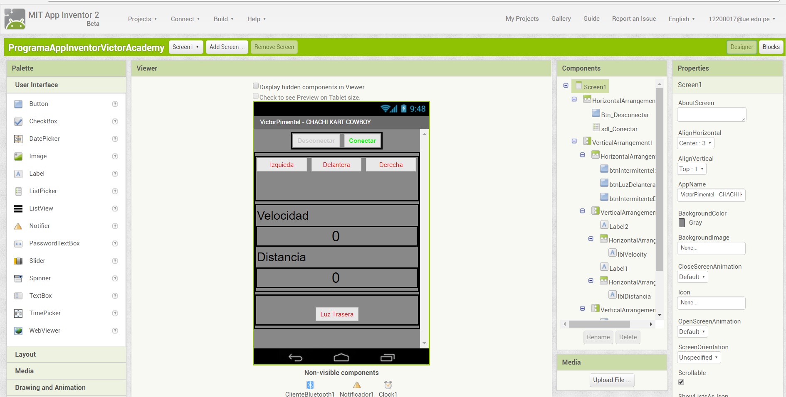Open help for Button component
Screen dimensions: 786x397
115,104
